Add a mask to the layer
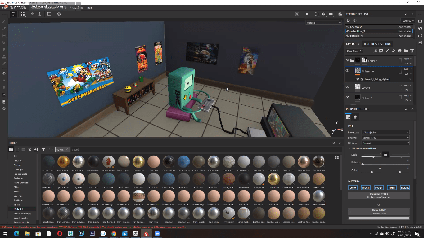This screenshot has width=424, height=238. click(381, 51)
